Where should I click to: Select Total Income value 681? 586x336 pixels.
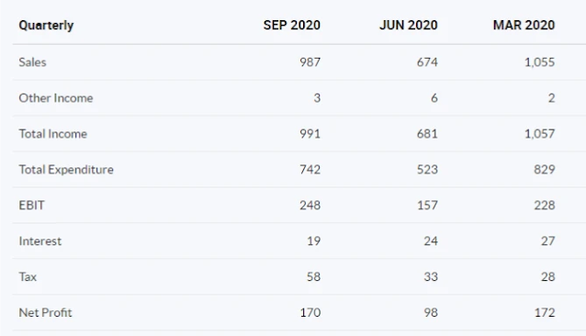[x=427, y=134]
